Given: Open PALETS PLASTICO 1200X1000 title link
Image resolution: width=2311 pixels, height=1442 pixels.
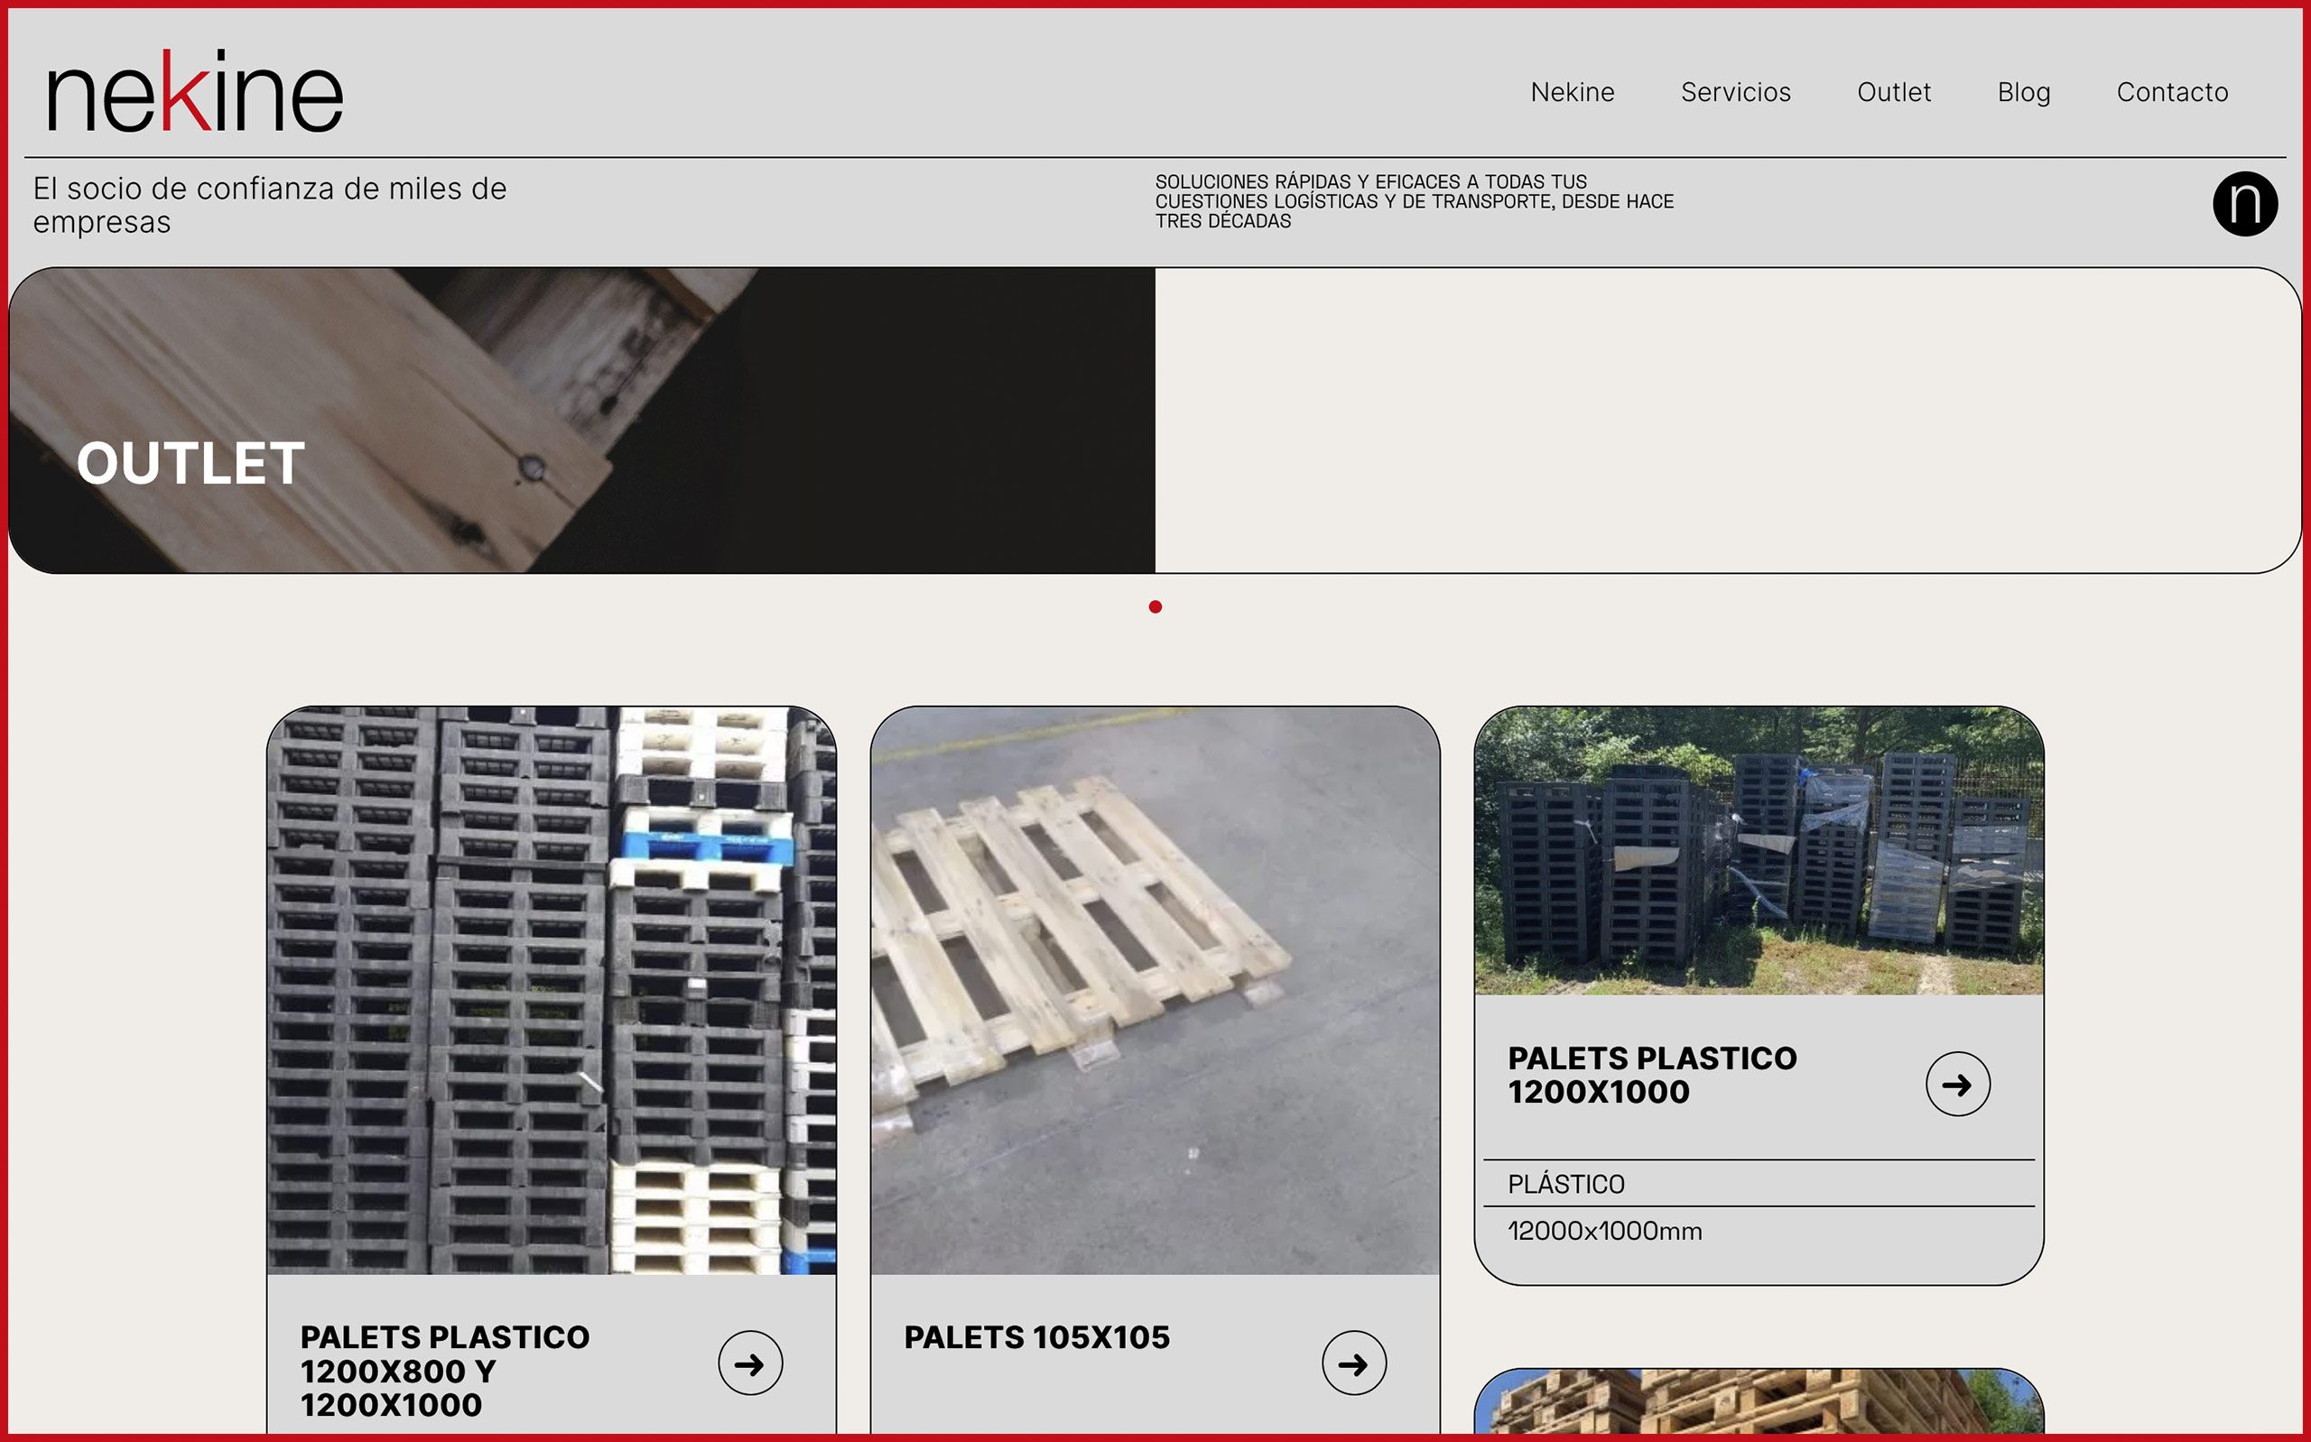Looking at the screenshot, I should (x=1652, y=1075).
